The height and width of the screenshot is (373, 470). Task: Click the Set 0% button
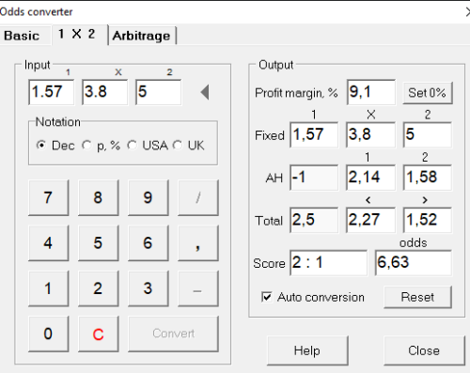(x=428, y=93)
